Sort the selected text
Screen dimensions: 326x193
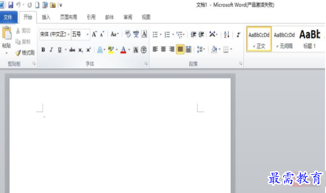coord(227,34)
